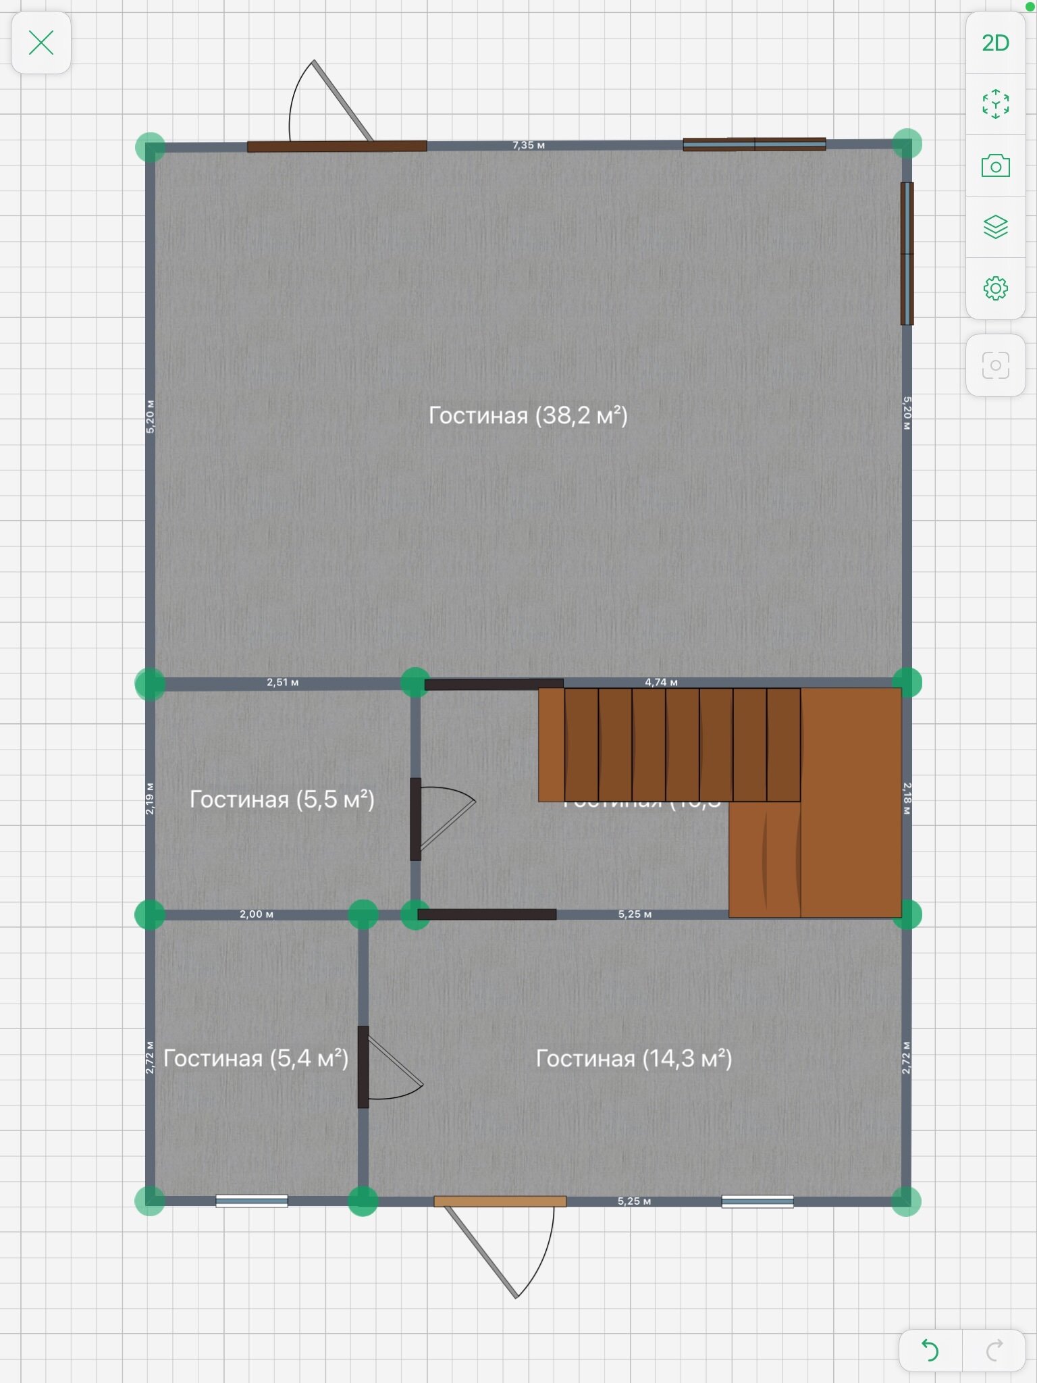Select the room label Гостиная (14,3 м²)
This screenshot has width=1037, height=1383.
(634, 1058)
